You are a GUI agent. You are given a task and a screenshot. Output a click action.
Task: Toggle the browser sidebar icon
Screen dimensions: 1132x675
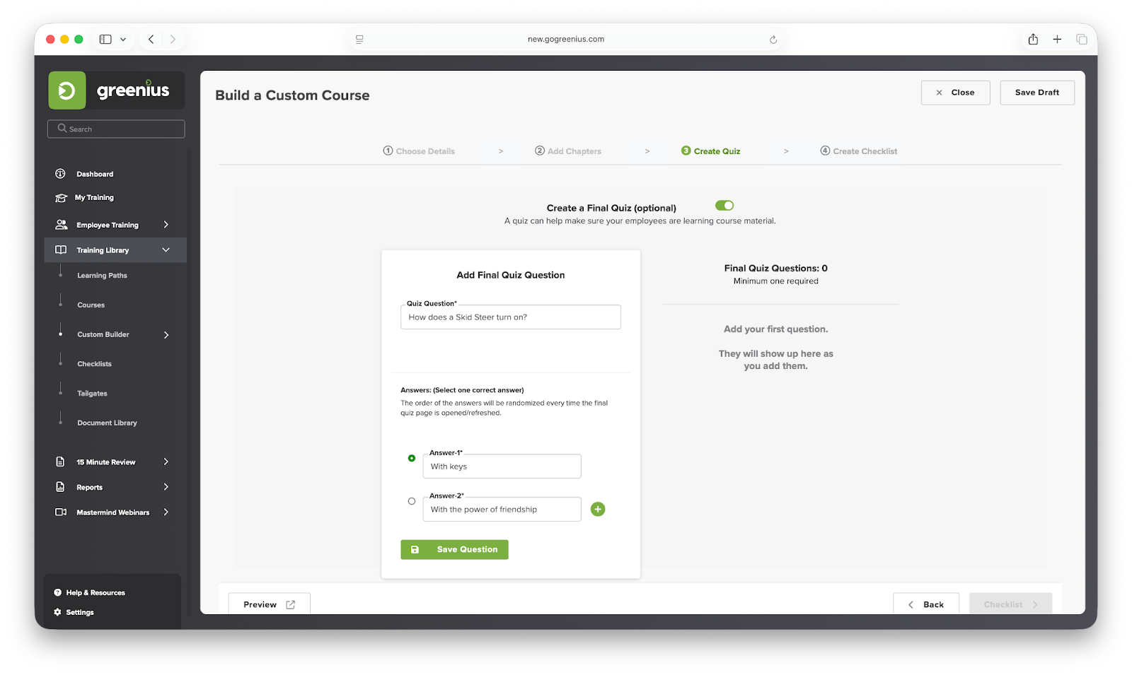105,40
